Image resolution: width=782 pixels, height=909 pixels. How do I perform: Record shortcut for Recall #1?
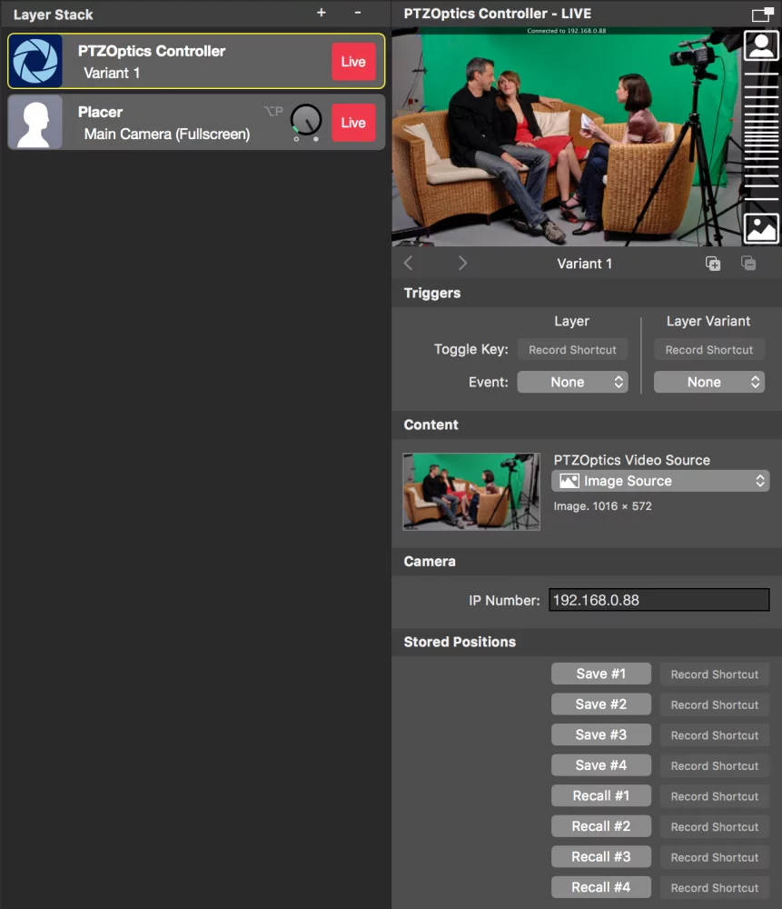click(714, 796)
